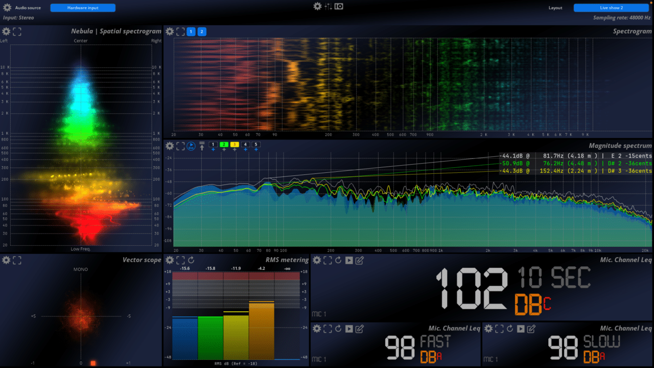Viewport: 654px width, 368px height.
Task: Open the global settings gear in top toolbar
Action: (x=317, y=6)
